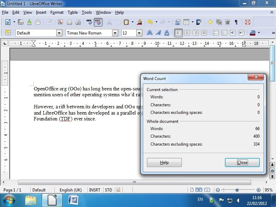Image resolution: width=276 pixels, height=207 pixels.
Task: Align text left
Action: click(178, 33)
